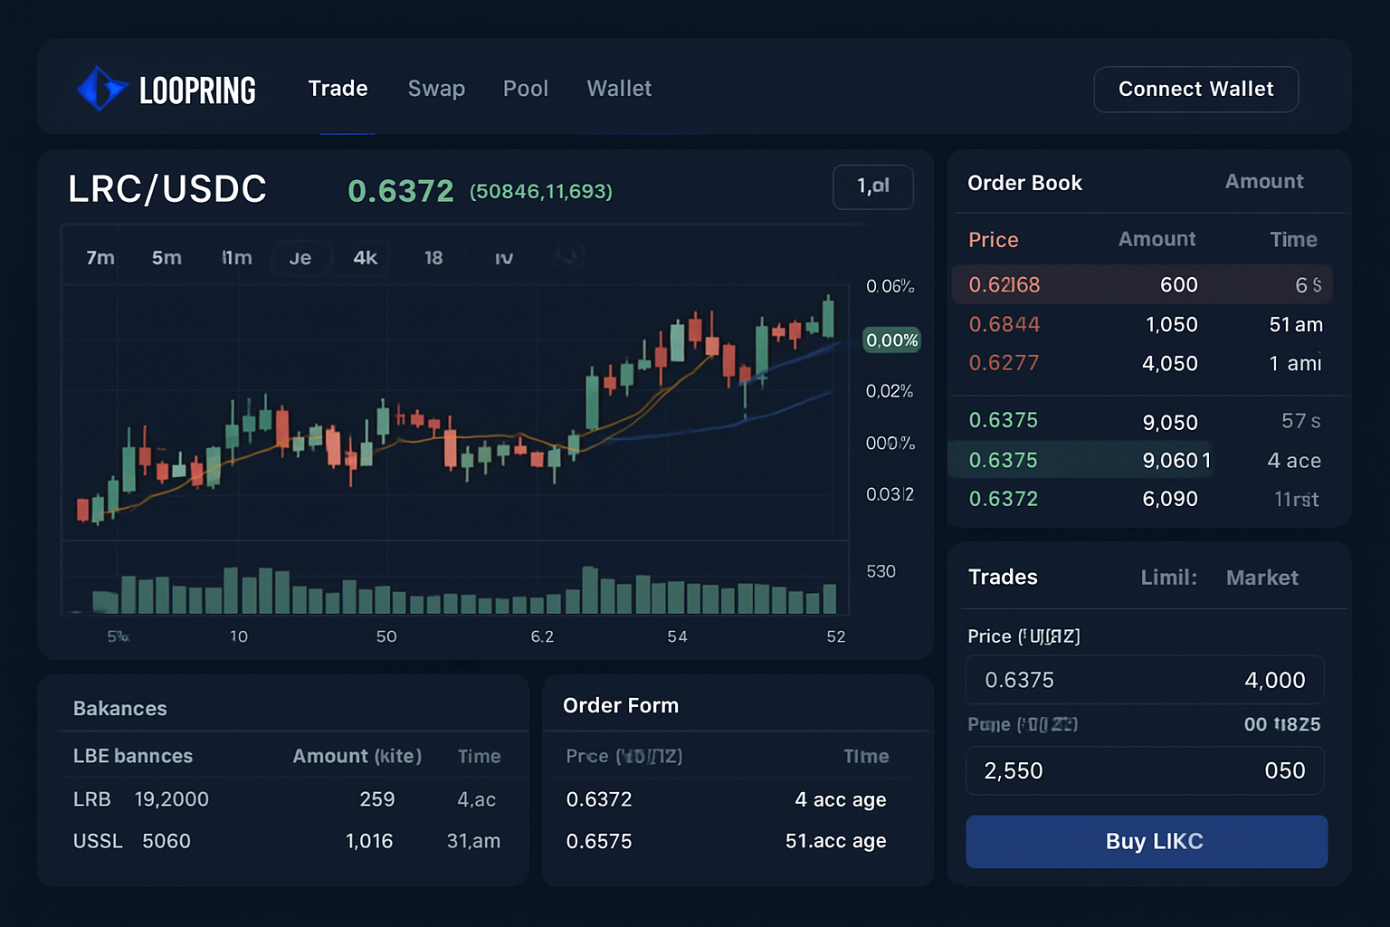Image resolution: width=1390 pixels, height=927 pixels.
Task: Click the Buy LIKC button
Action: coord(1146,841)
